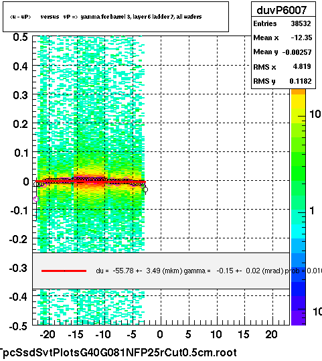Click the histogram name duvP6007

click(x=281, y=10)
